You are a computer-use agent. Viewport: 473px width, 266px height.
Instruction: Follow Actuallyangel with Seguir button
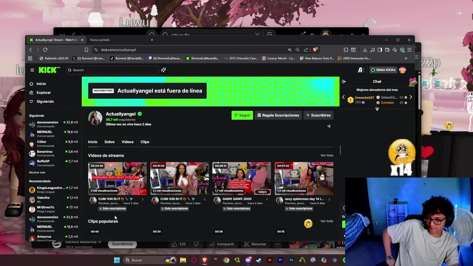coord(242,115)
